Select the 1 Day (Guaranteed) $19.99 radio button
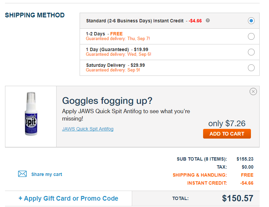 click(251, 52)
